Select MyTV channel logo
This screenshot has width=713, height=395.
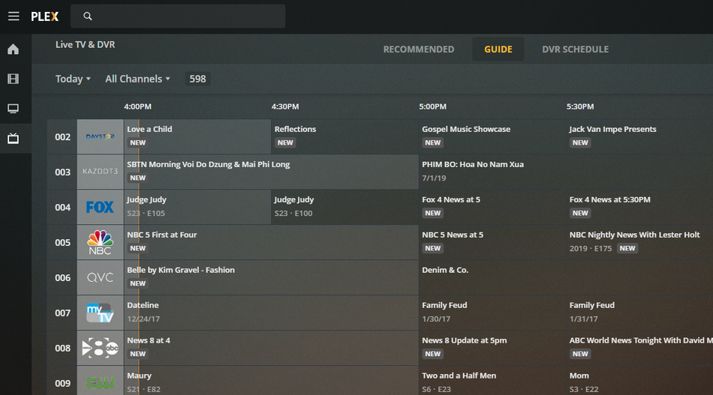click(100, 313)
